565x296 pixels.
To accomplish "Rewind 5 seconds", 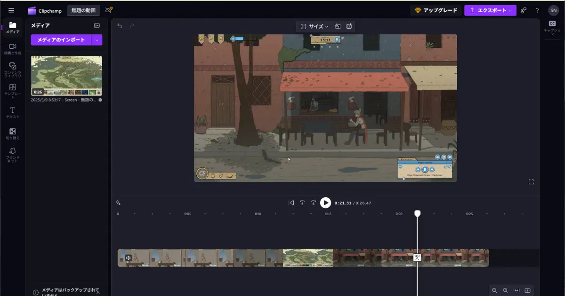I will coord(302,203).
